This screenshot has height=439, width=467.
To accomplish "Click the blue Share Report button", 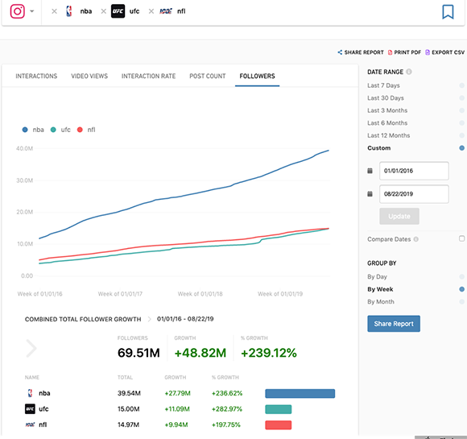I will pos(394,324).
